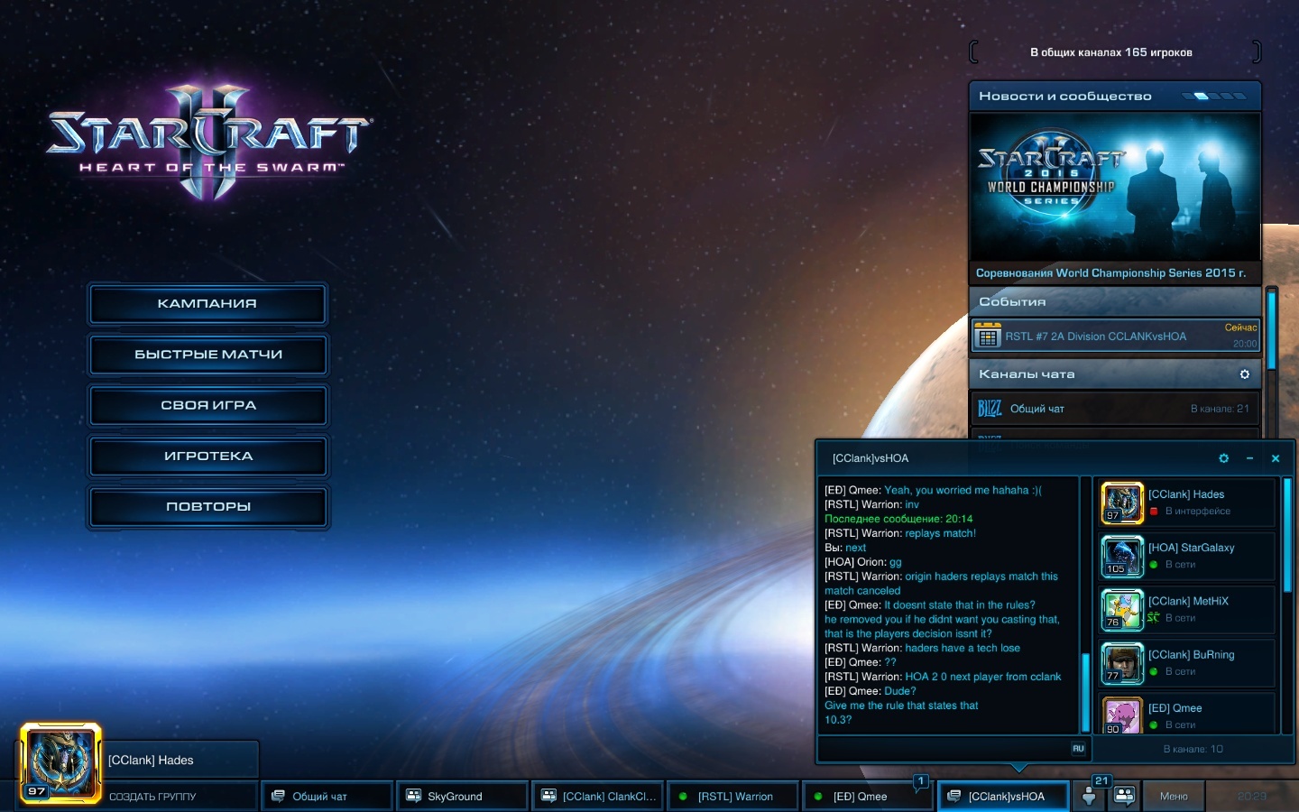Open chat window settings gear in [CClank]vsHOA
Image resolution: width=1299 pixels, height=812 pixels.
coord(1224,458)
